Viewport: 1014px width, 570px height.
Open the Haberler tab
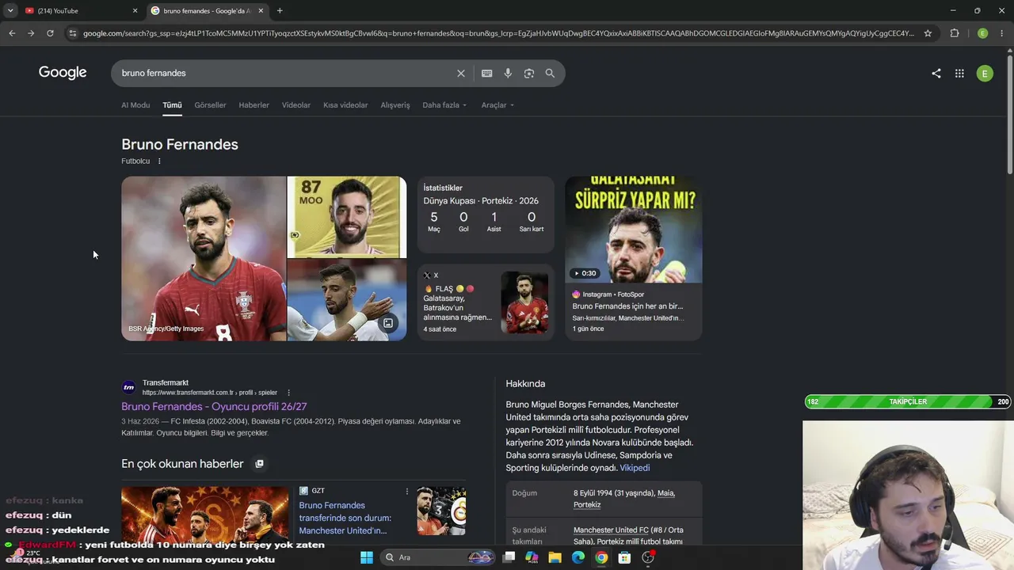coord(253,105)
